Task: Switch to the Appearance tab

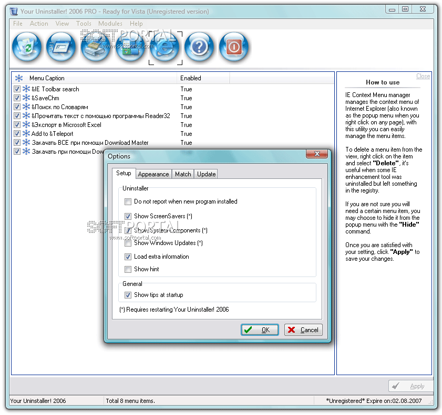Action: click(x=153, y=174)
